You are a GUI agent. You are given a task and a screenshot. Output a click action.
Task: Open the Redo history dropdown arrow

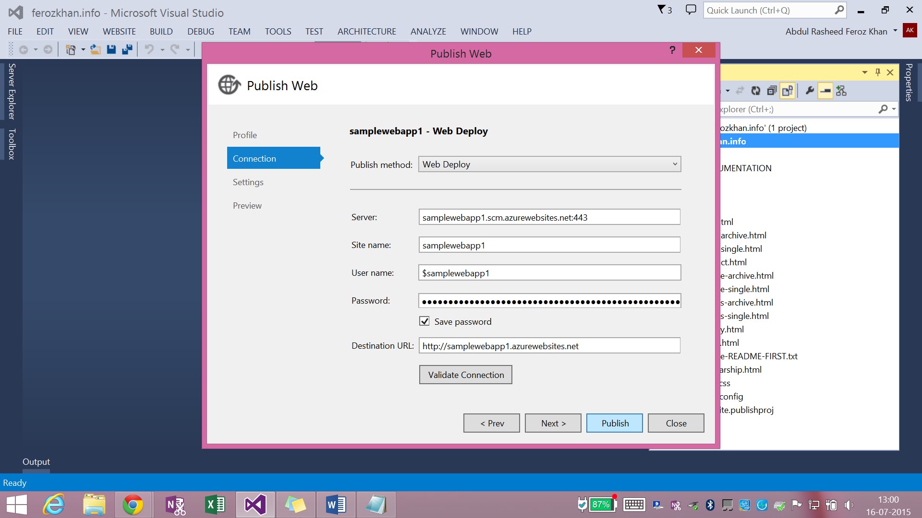(188, 49)
